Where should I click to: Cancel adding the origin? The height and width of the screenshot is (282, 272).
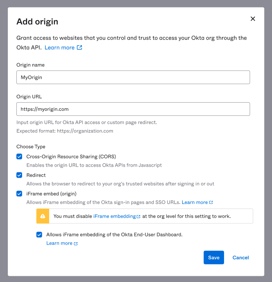(240, 257)
